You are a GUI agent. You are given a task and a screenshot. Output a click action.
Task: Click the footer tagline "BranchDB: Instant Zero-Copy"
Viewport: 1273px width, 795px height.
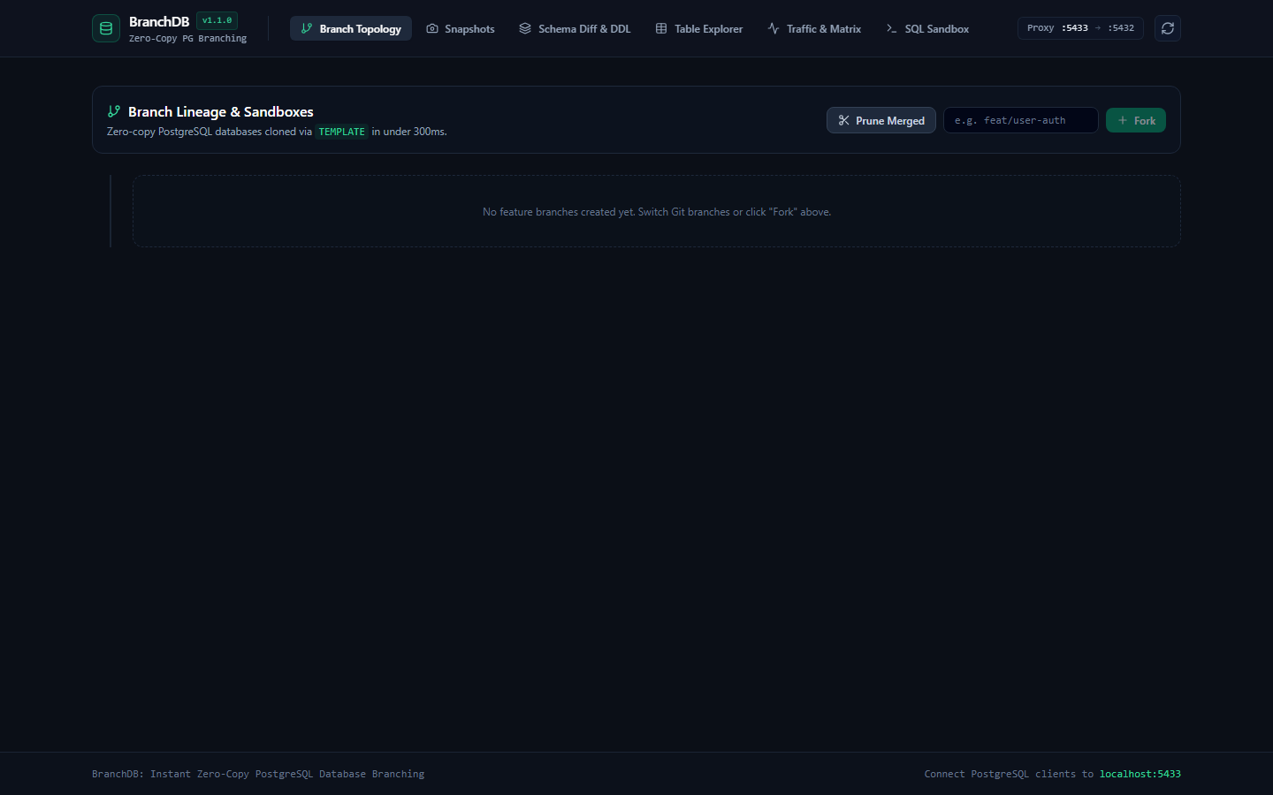point(258,774)
